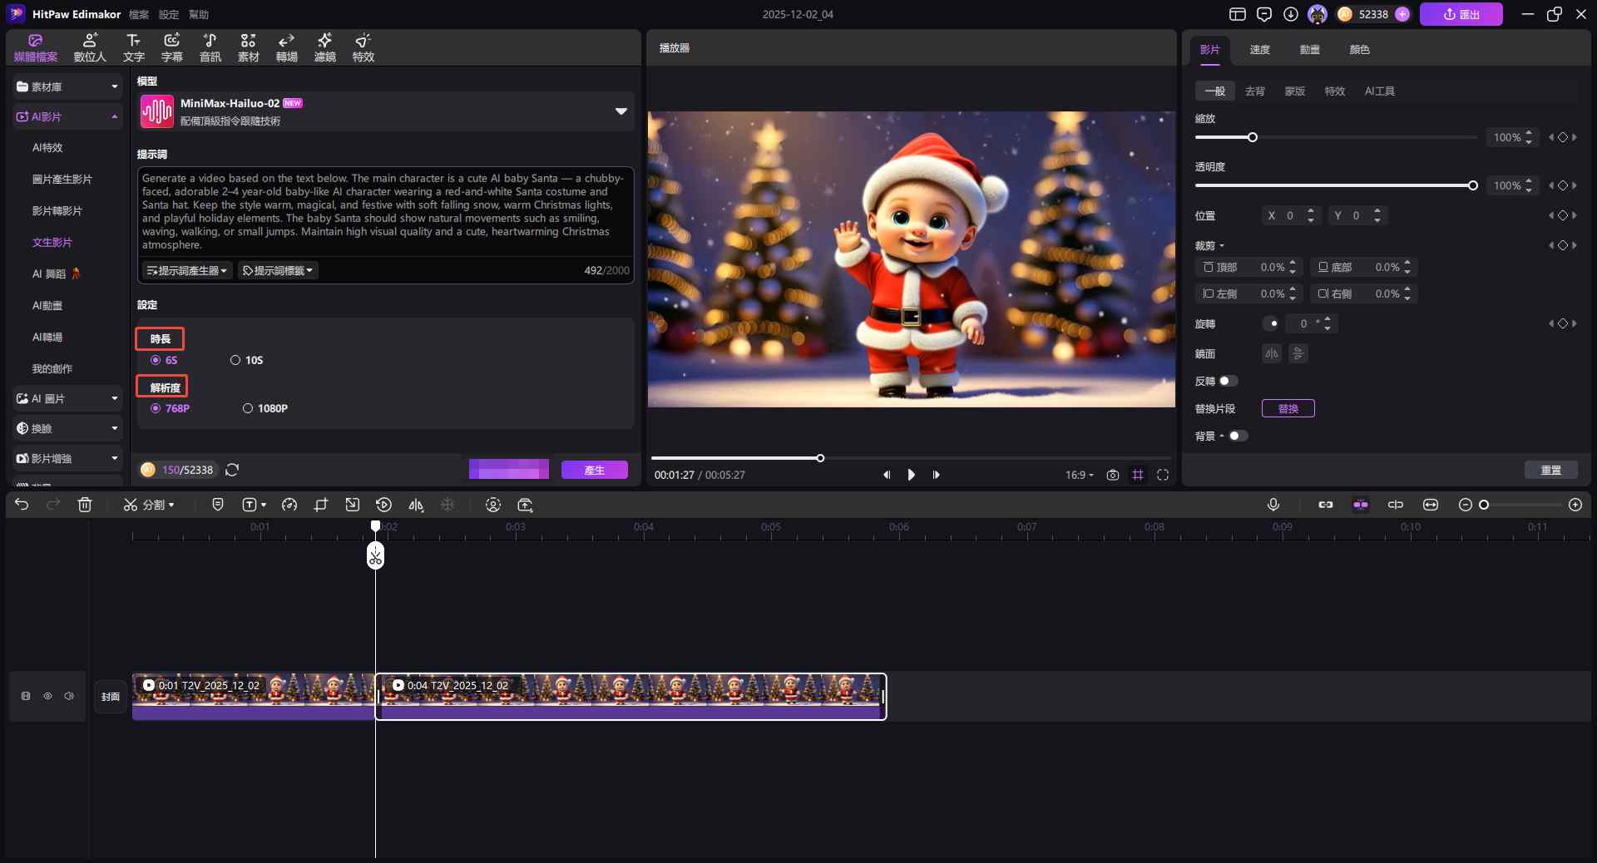Screen dimensions: 1597x863
Task: Enter fullscreen preview mode
Action: point(1162,475)
